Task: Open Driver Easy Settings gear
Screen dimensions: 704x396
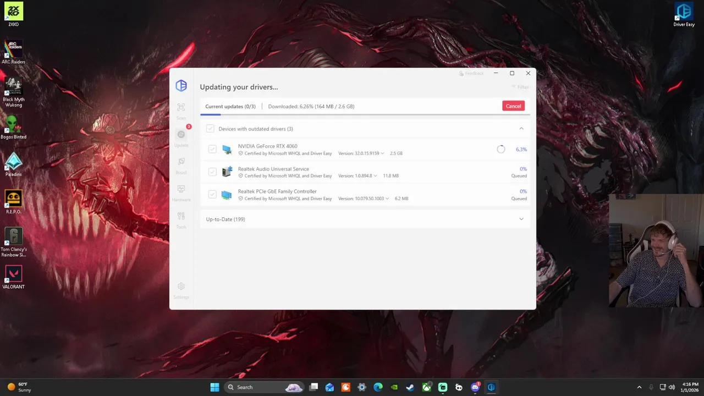Action: [x=181, y=290]
